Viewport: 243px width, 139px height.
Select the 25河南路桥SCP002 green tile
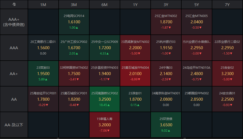105,99
